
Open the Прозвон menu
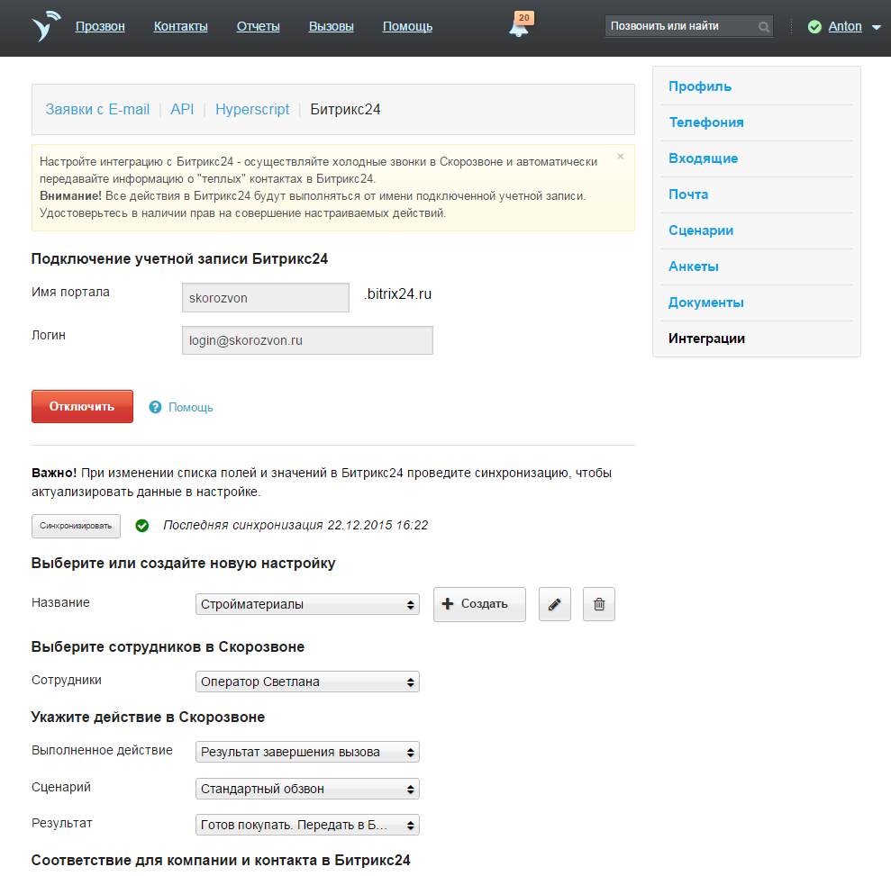click(100, 27)
